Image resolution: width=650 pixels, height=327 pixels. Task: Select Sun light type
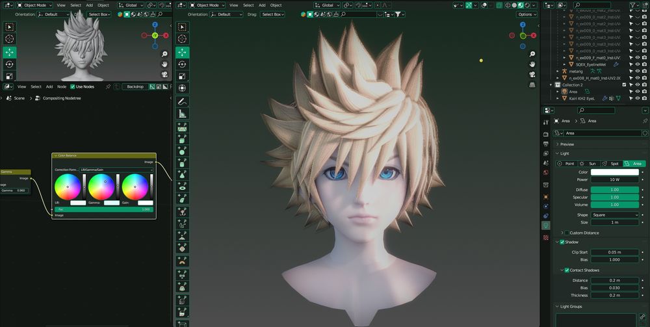589,164
